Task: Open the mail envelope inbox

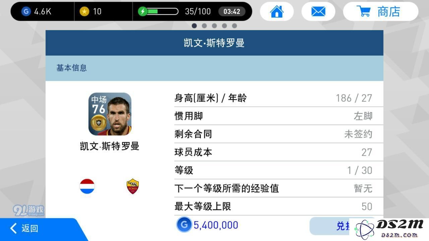Action: coord(318,12)
